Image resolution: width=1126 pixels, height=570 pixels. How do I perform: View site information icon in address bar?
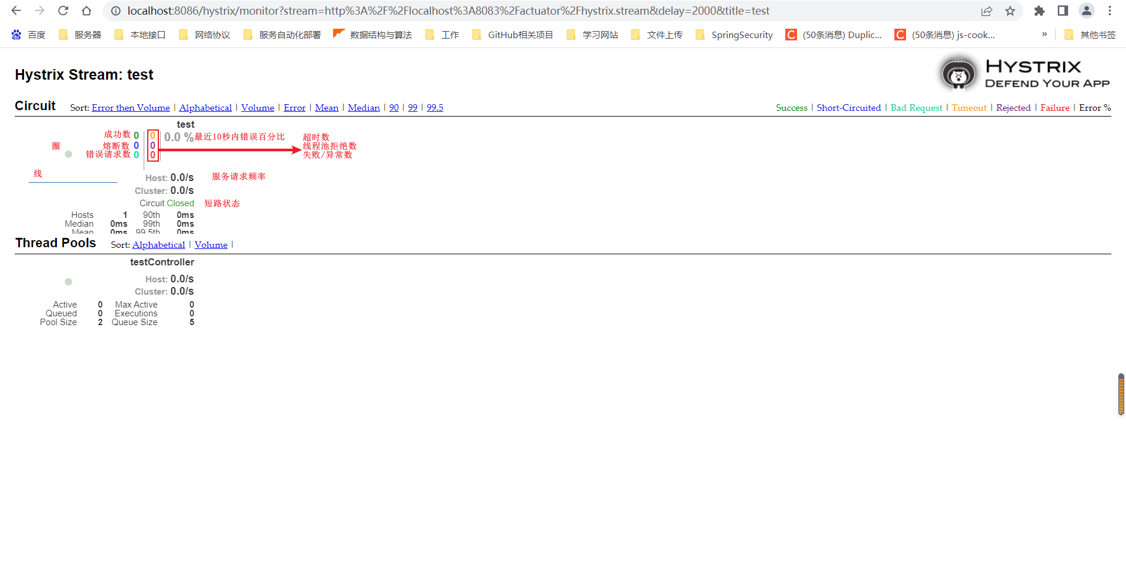coord(116,11)
